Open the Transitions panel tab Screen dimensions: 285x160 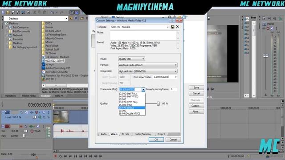[10, 96]
